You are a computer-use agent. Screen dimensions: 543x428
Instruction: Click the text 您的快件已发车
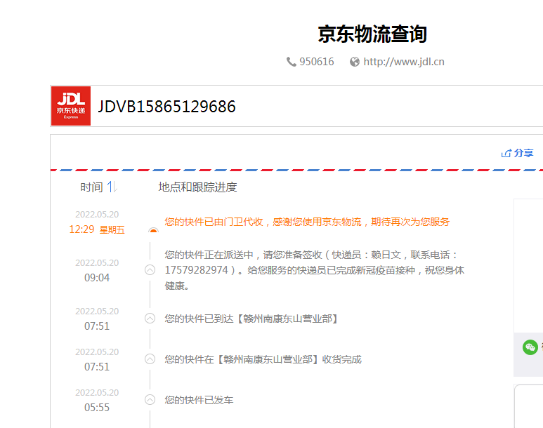pos(199,400)
